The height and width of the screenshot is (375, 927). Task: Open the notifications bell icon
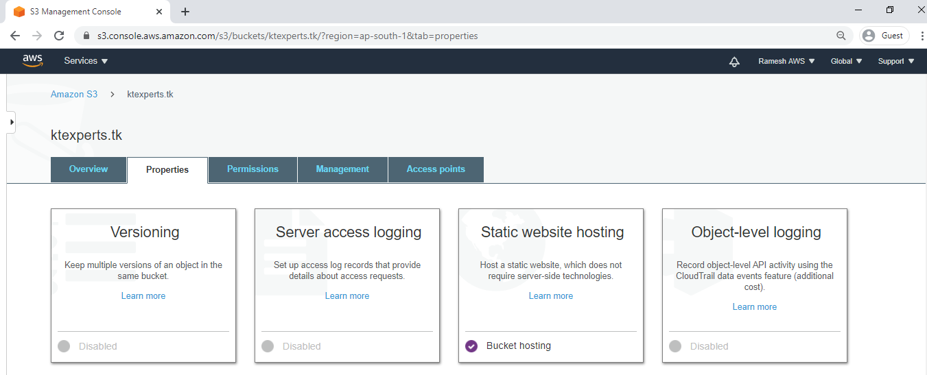coord(734,62)
